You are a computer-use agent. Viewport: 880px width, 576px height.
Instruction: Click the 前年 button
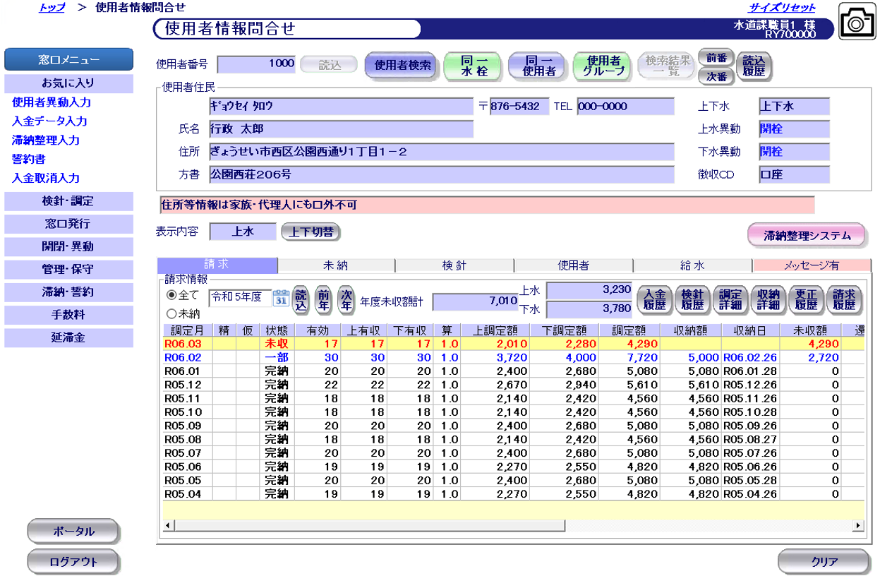323,299
